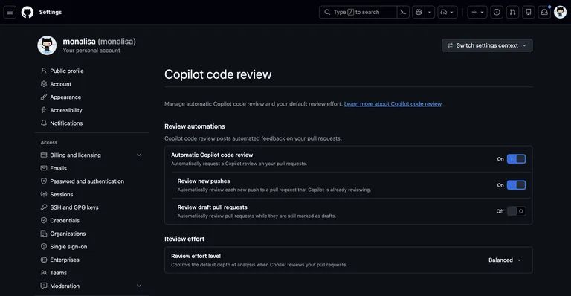The height and width of the screenshot is (296, 571).
Task: Open Accessibility settings page
Action: coord(66,110)
